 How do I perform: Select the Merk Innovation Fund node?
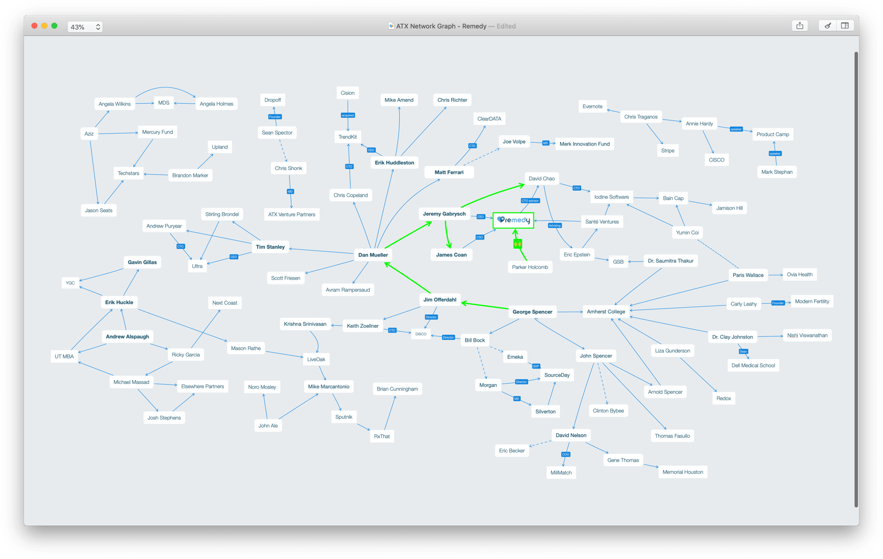(x=584, y=144)
